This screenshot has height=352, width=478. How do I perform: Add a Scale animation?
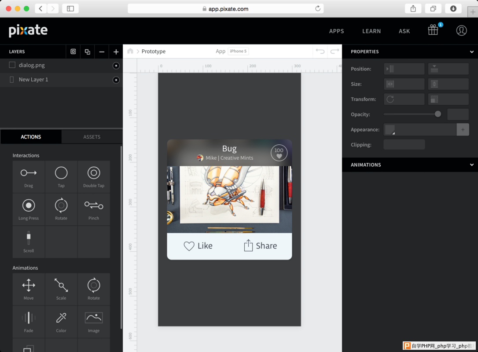click(x=61, y=289)
